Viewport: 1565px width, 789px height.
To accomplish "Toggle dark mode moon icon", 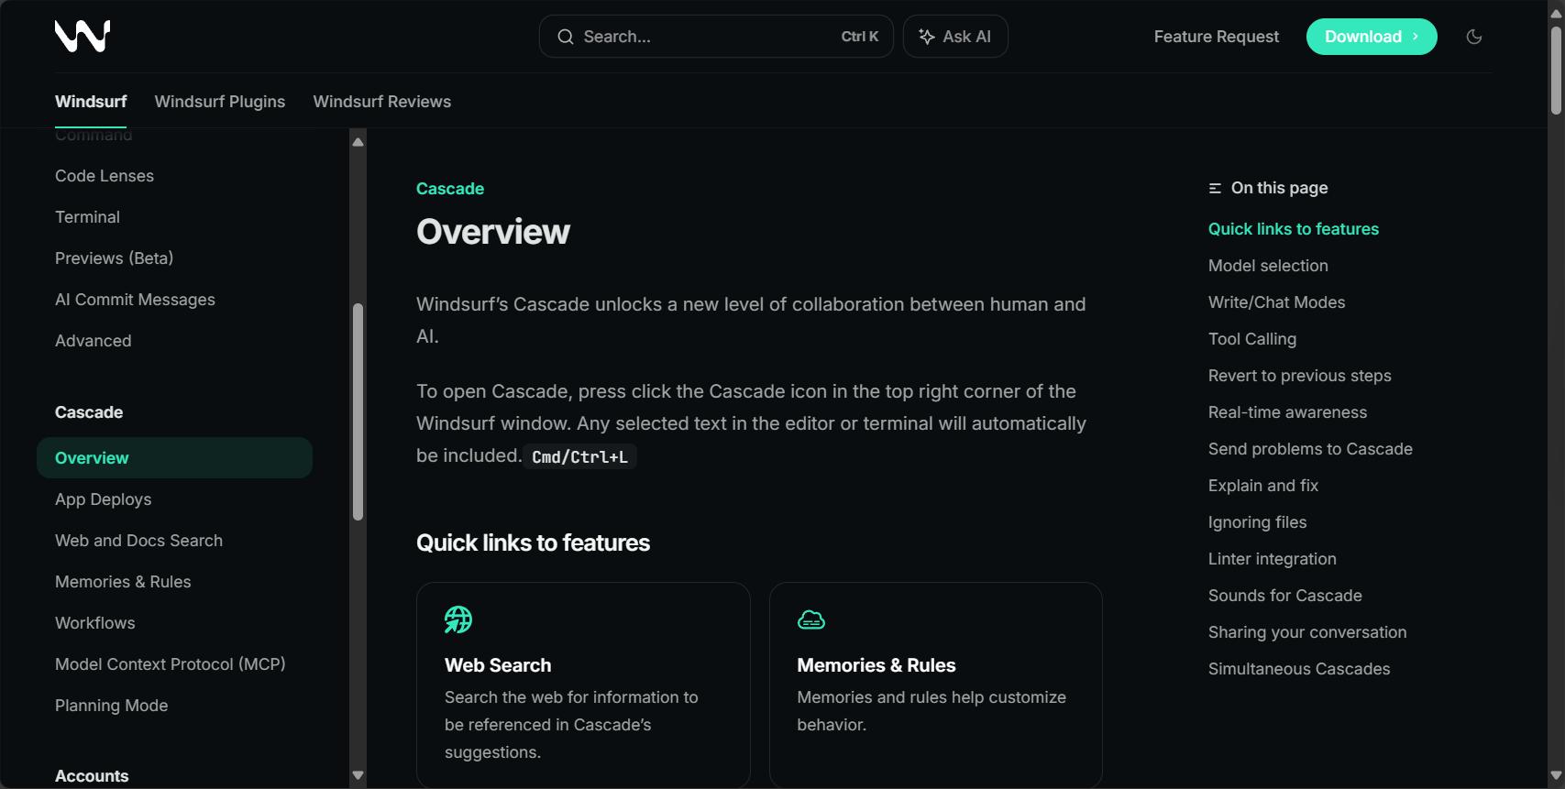I will point(1474,37).
